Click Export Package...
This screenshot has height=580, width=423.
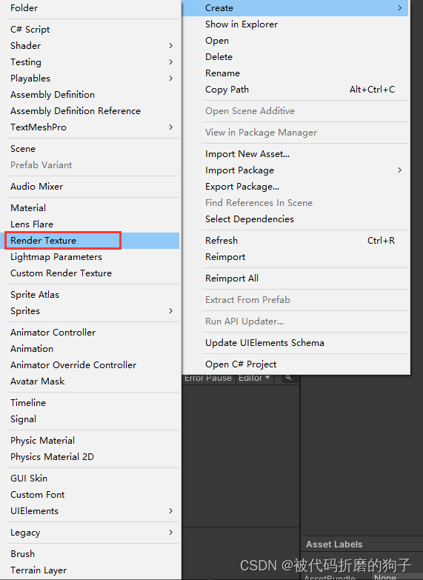point(296,187)
